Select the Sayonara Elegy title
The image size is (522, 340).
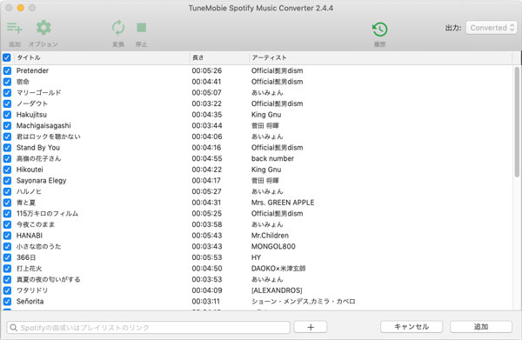[x=41, y=180]
